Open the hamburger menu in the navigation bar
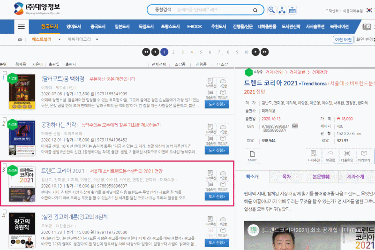The image size is (375, 250). pyautogui.click(x=21, y=27)
